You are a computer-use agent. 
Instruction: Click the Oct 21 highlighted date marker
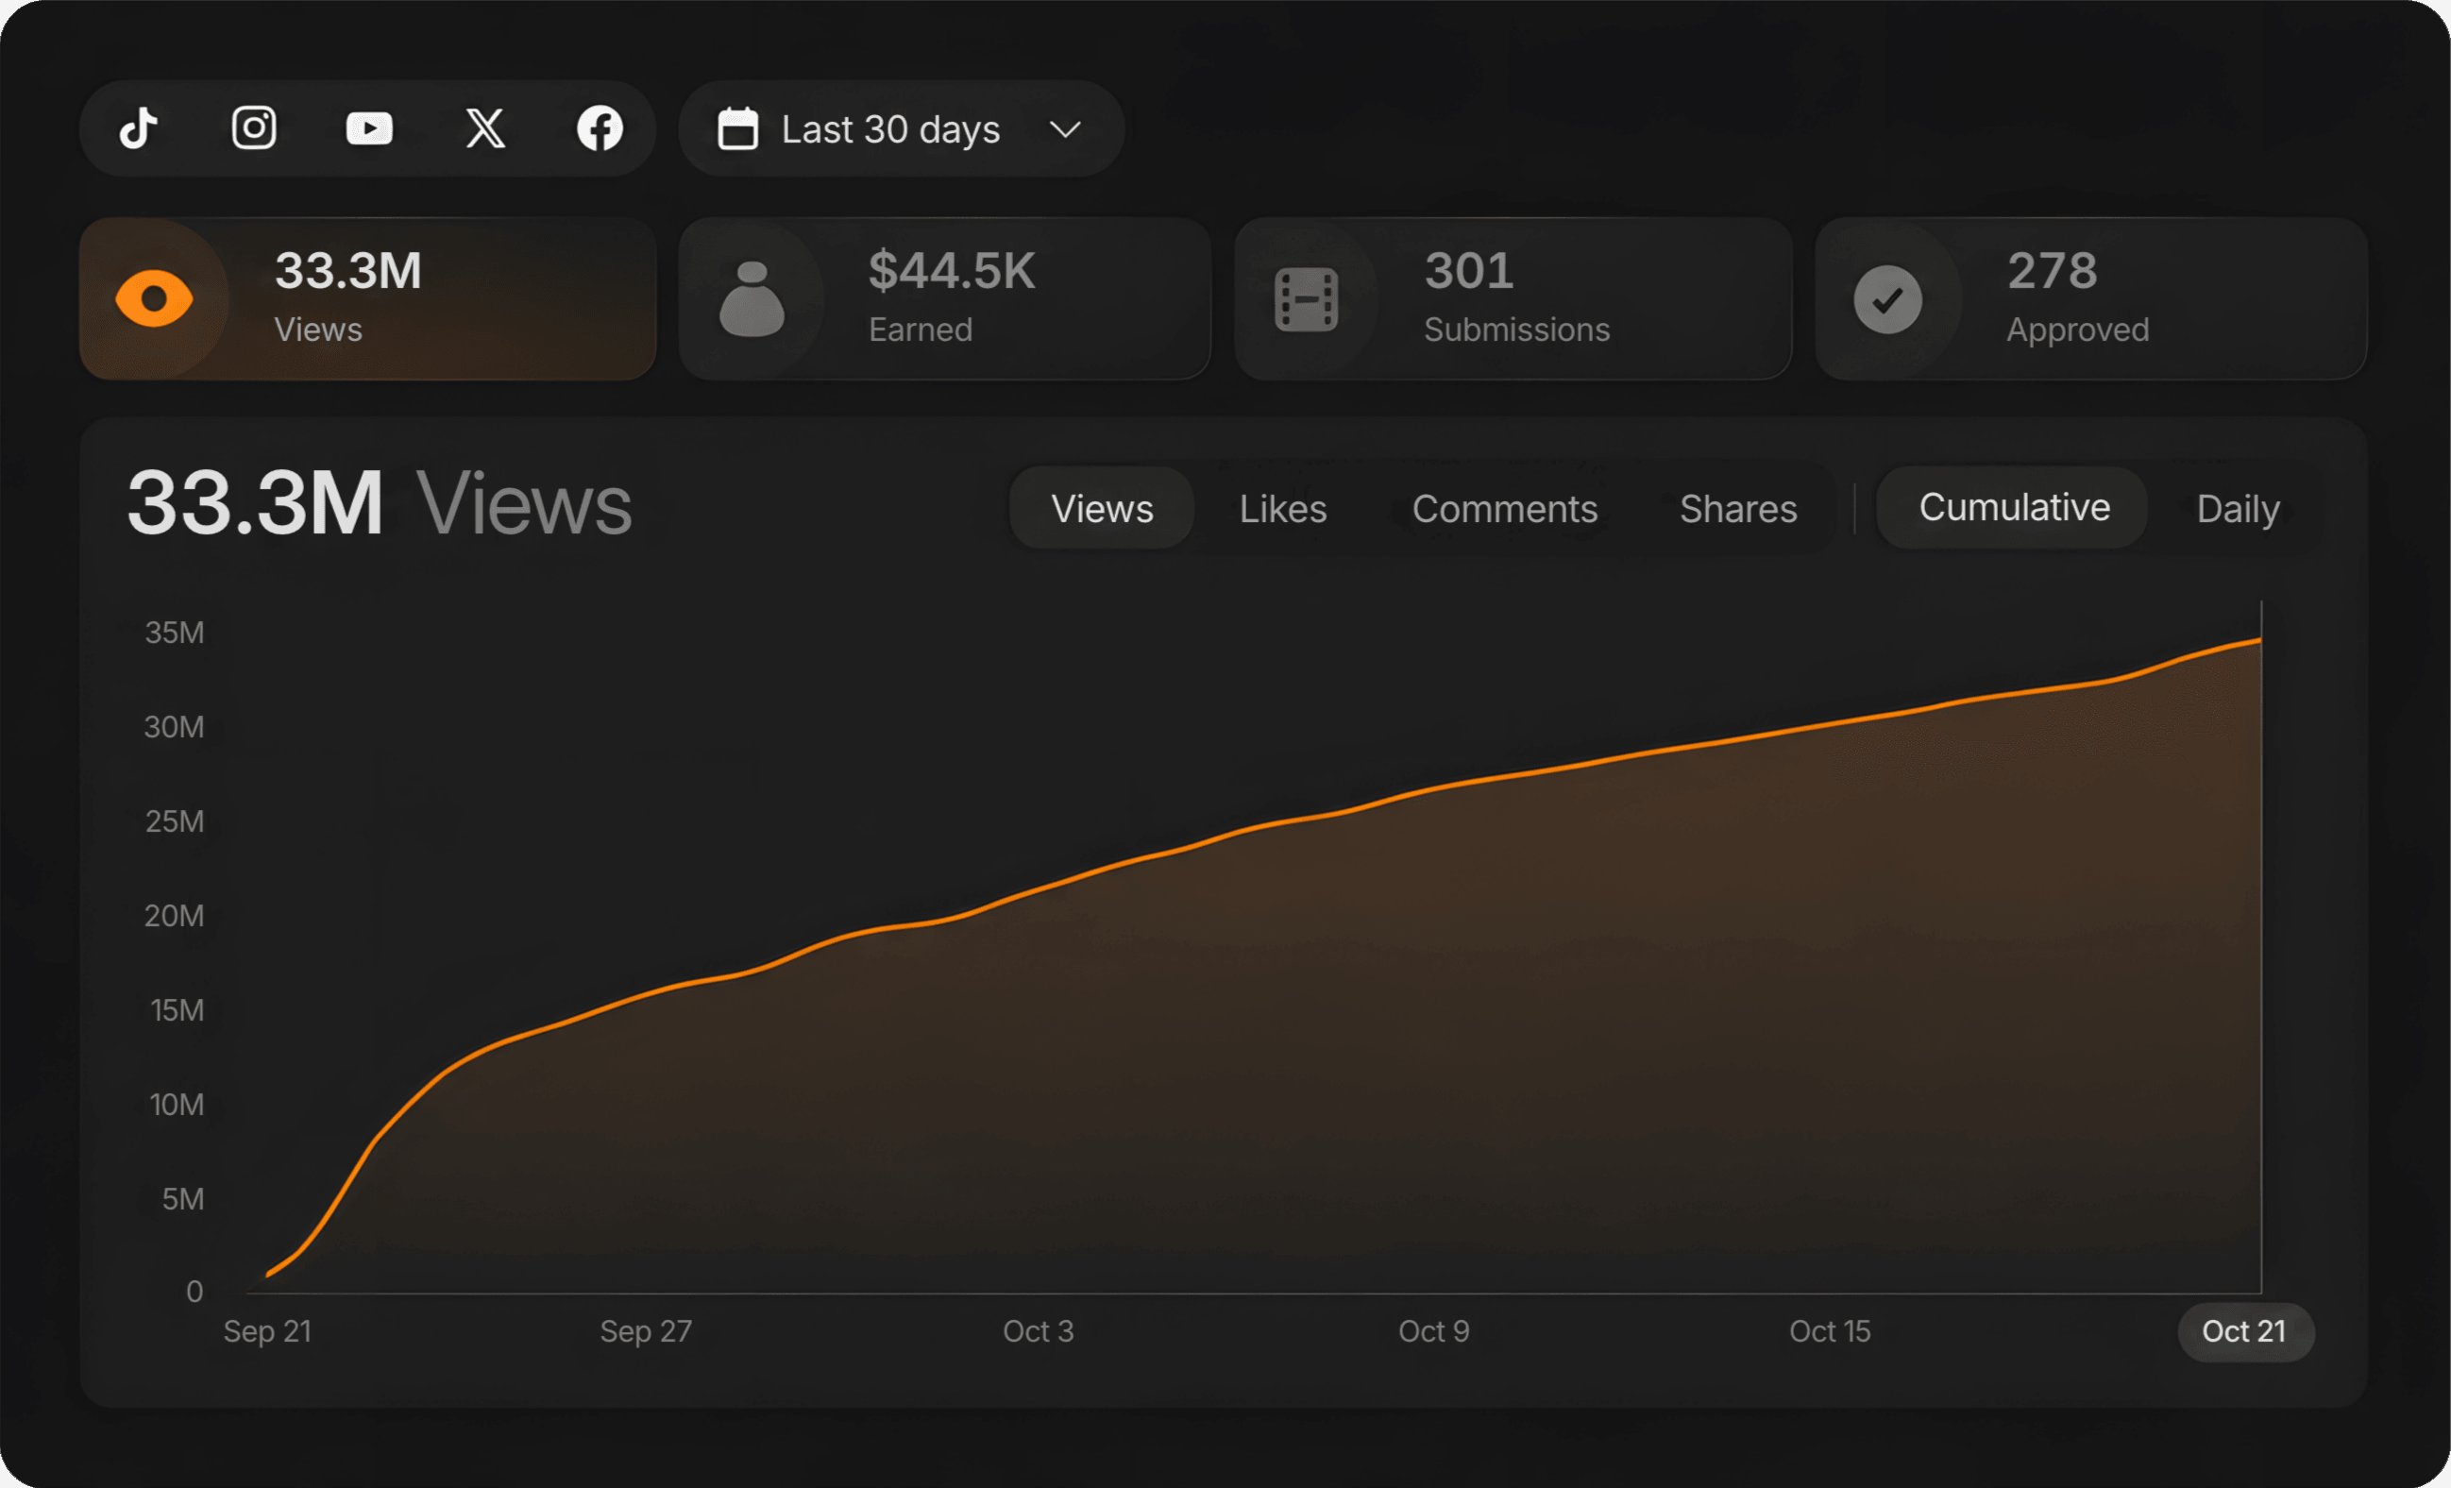click(x=2245, y=1331)
